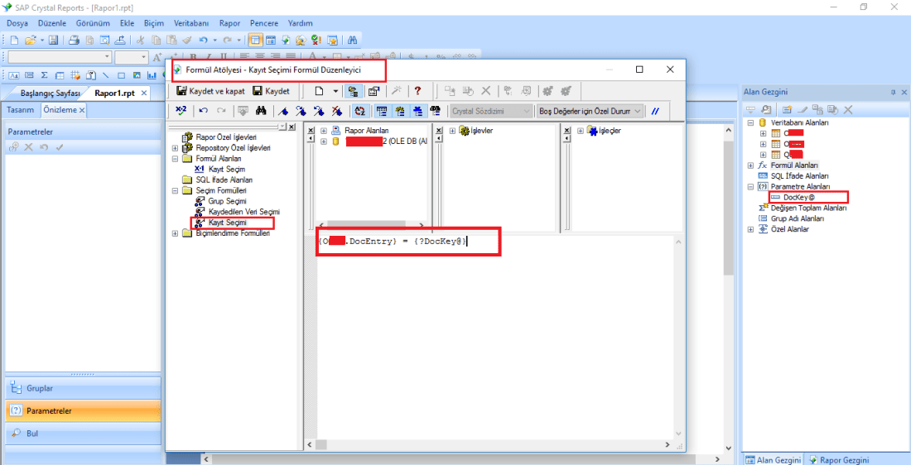This screenshot has height=465, width=911.
Task: Switch to the Tasarım tab
Action: coord(21,110)
